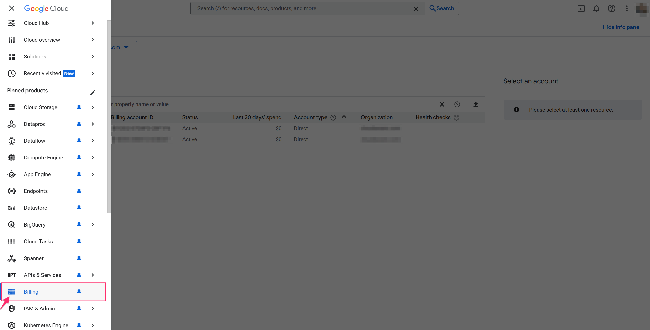This screenshot has width=650, height=330.
Task: Clear the billing filter with the X icon
Action: [x=442, y=104]
